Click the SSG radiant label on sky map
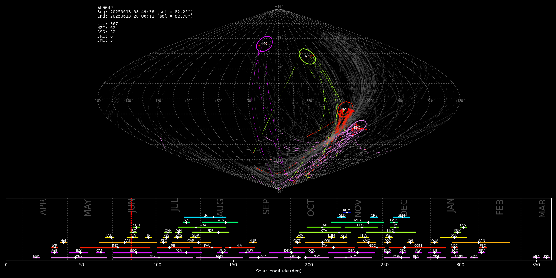 tap(357, 128)
